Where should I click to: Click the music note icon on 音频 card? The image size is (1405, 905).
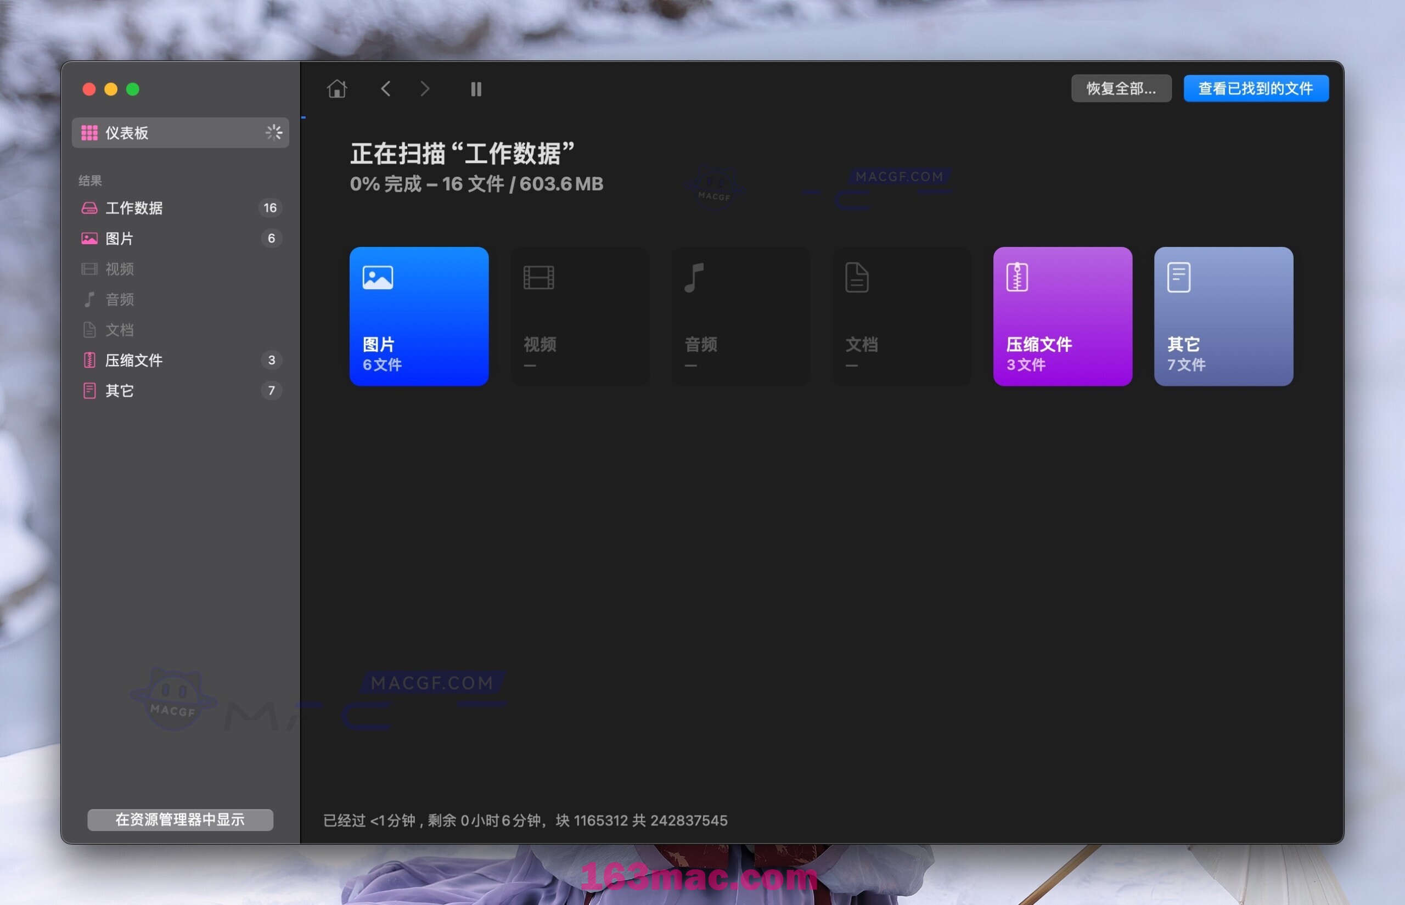[x=694, y=277]
